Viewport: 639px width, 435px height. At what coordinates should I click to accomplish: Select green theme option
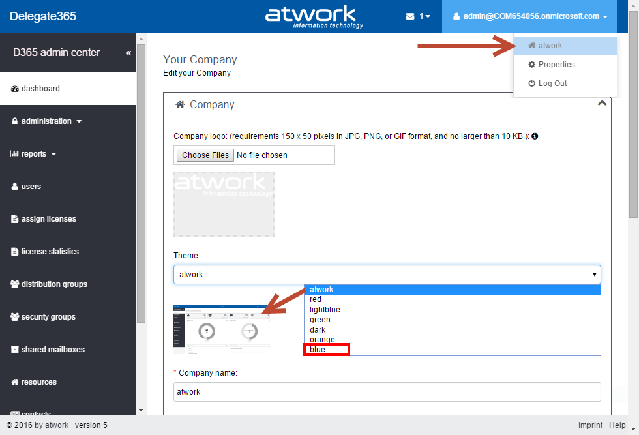[453, 320]
